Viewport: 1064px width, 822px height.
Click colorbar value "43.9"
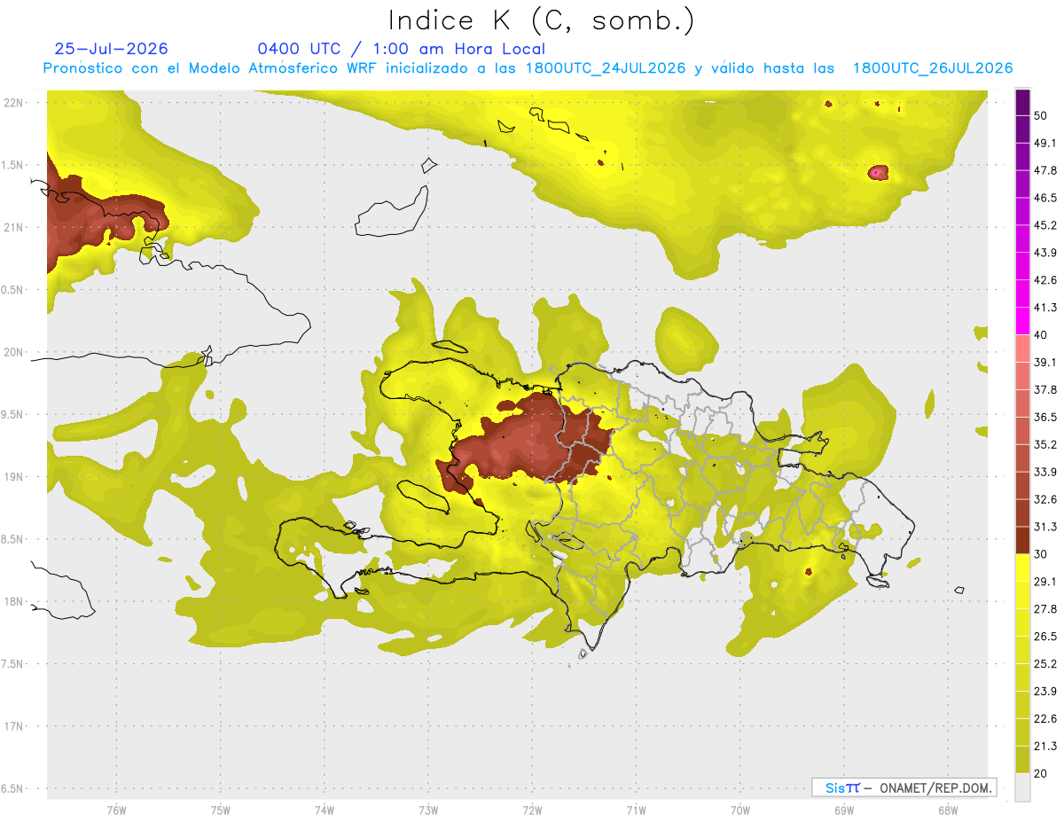[1045, 253]
